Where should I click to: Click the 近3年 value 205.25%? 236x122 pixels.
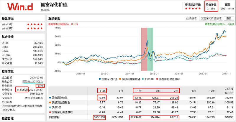point(38,47)
